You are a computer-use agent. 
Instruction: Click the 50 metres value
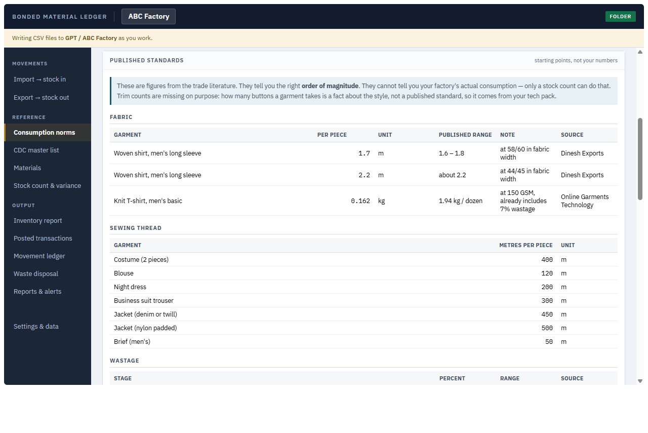(x=549, y=342)
